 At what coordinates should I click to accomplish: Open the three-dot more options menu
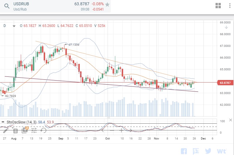[230, 6]
